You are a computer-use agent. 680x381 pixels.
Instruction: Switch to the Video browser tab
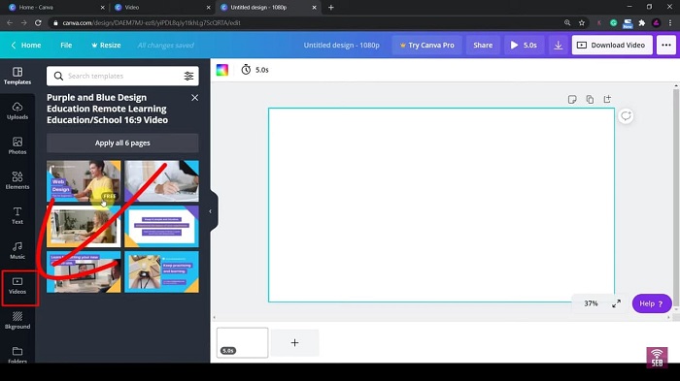point(162,8)
